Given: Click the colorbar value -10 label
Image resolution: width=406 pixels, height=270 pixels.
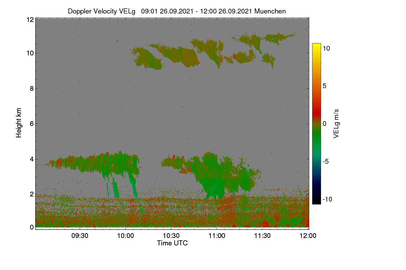Looking at the screenshot, I should pos(327,199).
